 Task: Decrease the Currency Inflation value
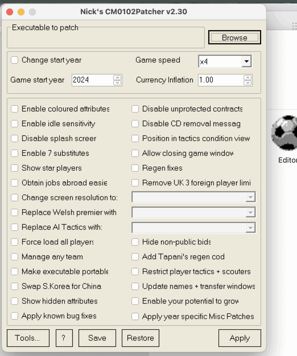pyautogui.click(x=247, y=83)
